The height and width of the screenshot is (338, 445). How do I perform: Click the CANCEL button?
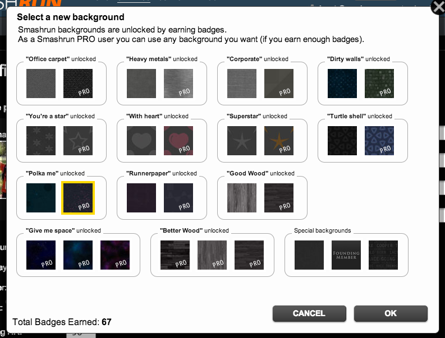click(x=309, y=313)
